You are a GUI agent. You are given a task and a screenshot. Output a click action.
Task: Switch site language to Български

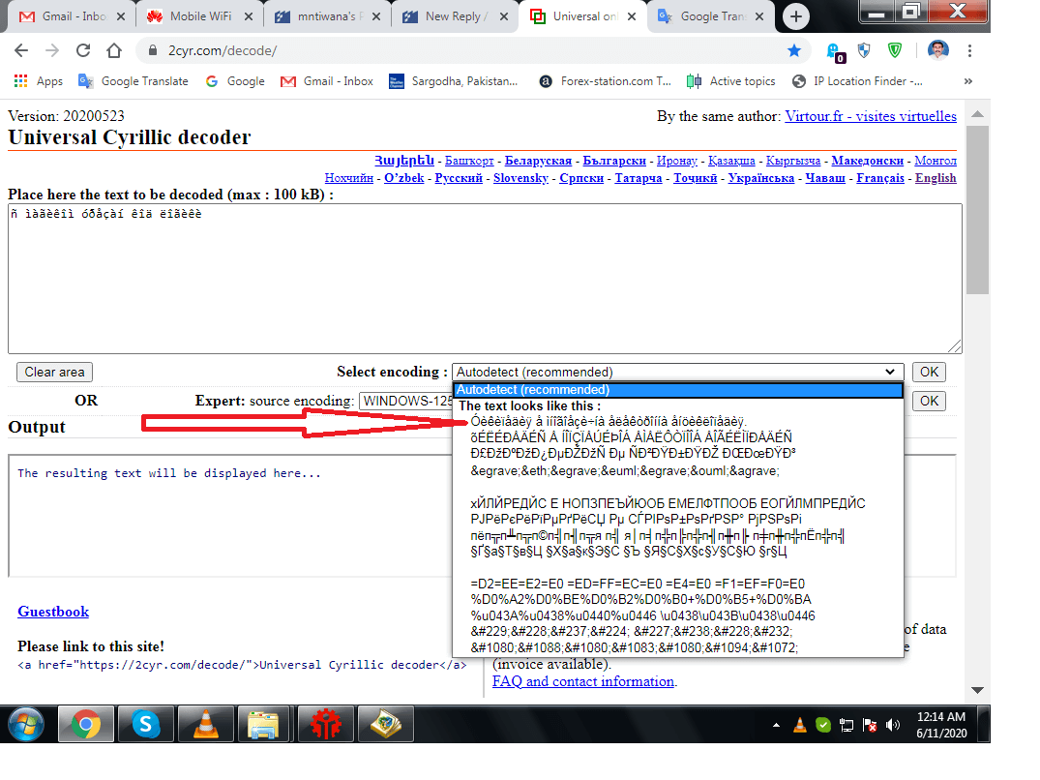click(614, 161)
